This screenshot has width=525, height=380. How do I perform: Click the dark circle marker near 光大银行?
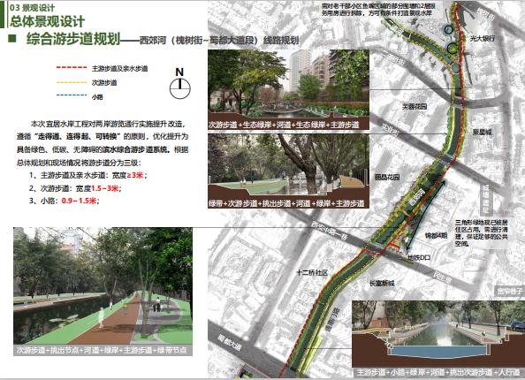[448, 30]
